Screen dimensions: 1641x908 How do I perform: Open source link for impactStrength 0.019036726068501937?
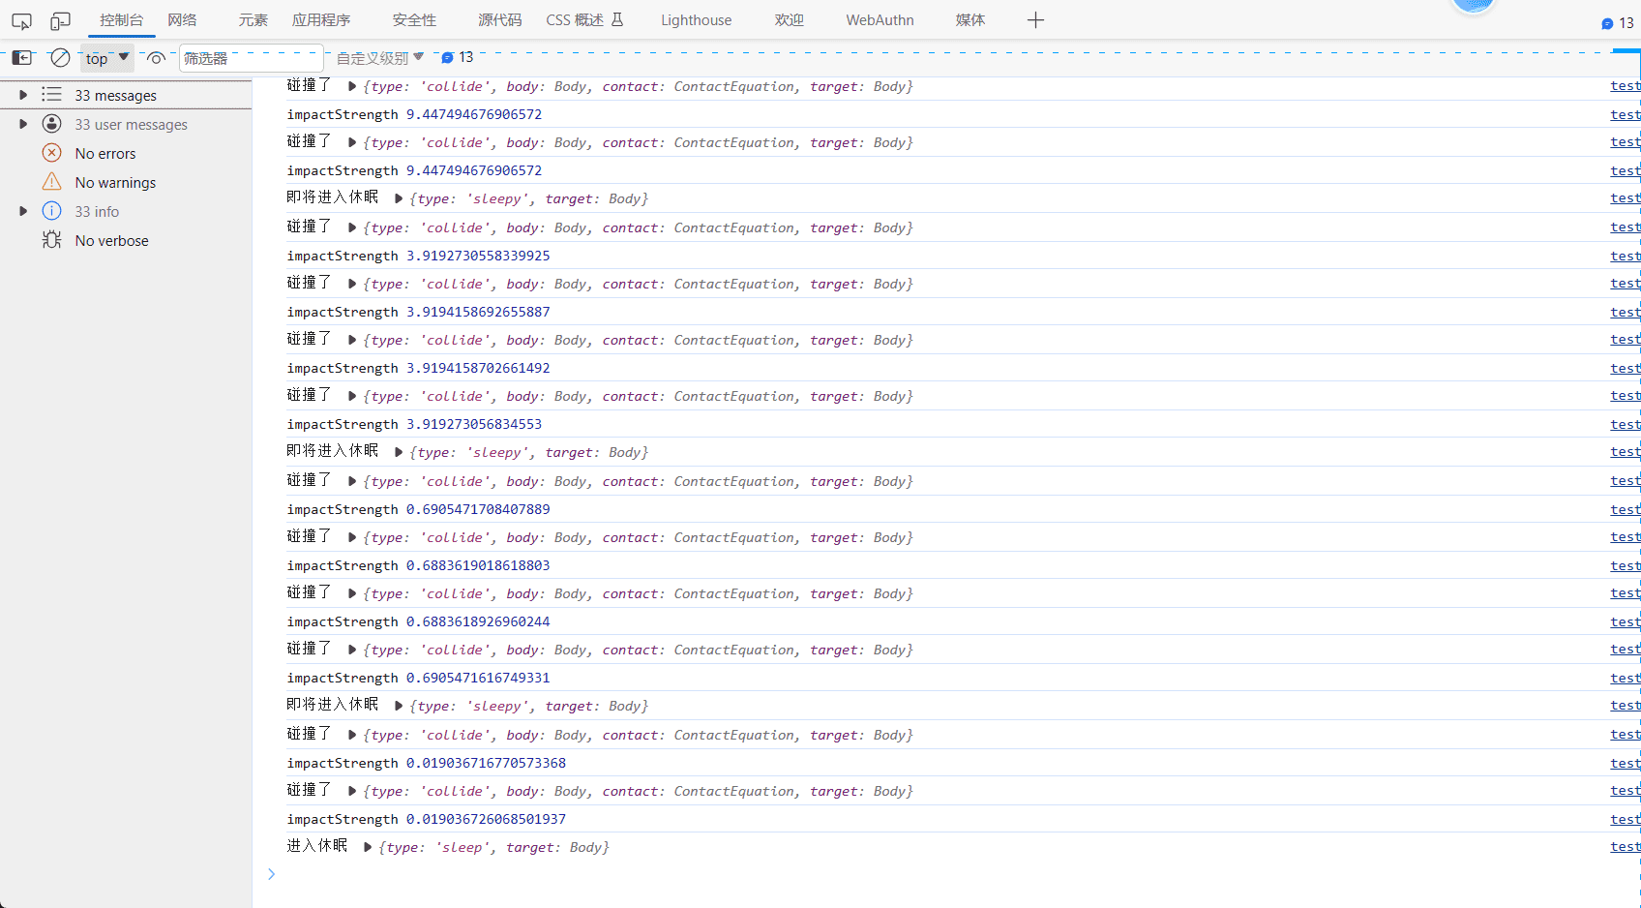pyautogui.click(x=1626, y=819)
